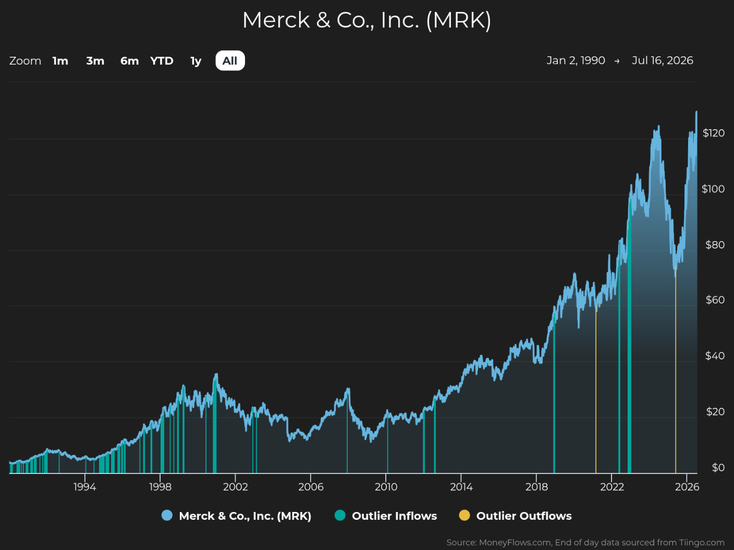Image resolution: width=734 pixels, height=550 pixels.
Task: Click the 1994 x-axis label
Action: tap(85, 487)
